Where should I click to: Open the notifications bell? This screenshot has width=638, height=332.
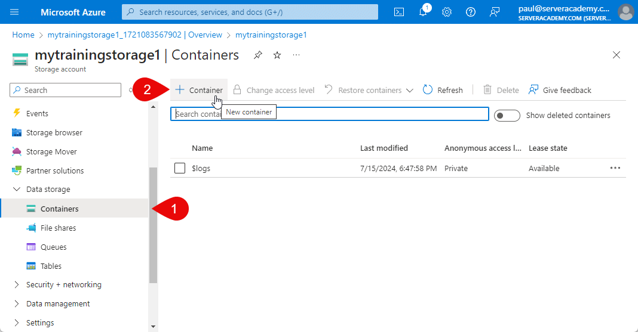423,12
